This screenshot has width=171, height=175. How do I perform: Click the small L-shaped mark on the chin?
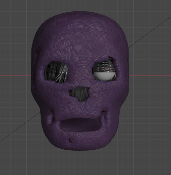(70, 140)
